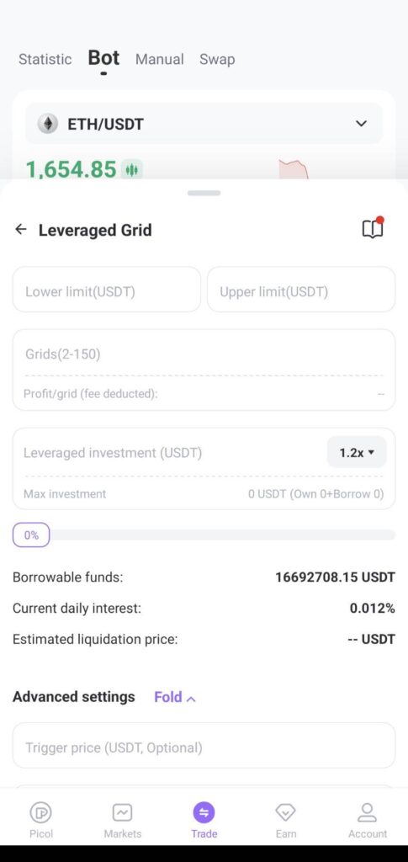Tap the Trade icon in bottom bar
Screen dimensions: 408x862
[204, 812]
